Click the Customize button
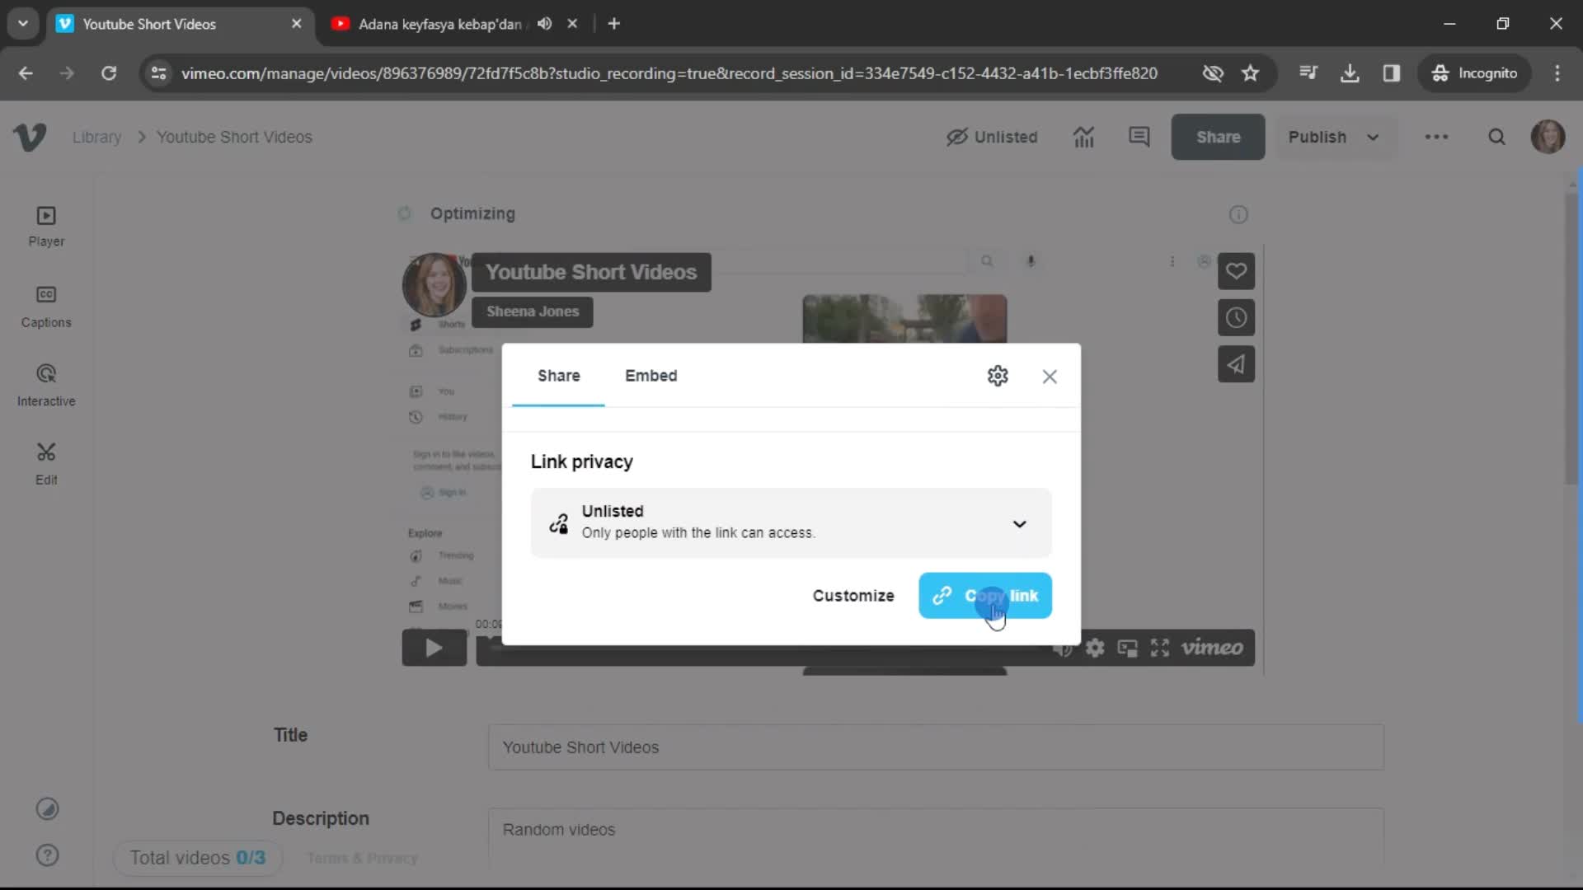This screenshot has width=1583, height=890. point(853,594)
